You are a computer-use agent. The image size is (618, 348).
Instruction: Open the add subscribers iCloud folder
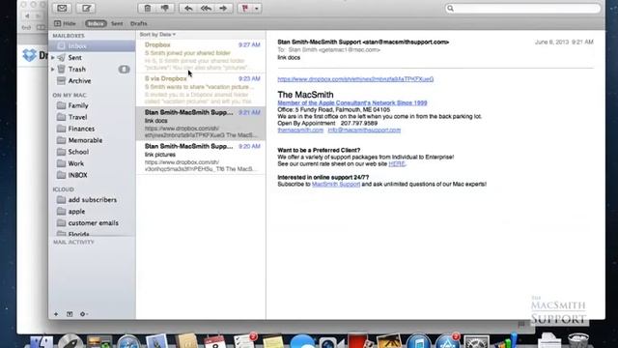click(x=93, y=200)
